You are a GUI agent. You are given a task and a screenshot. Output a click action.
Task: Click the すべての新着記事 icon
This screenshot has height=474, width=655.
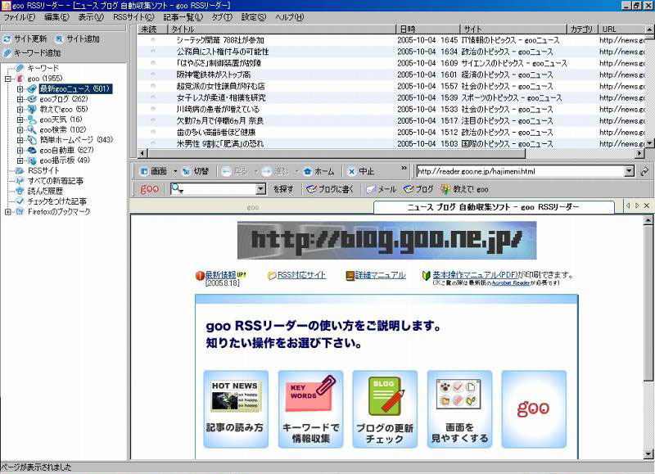click(x=20, y=181)
